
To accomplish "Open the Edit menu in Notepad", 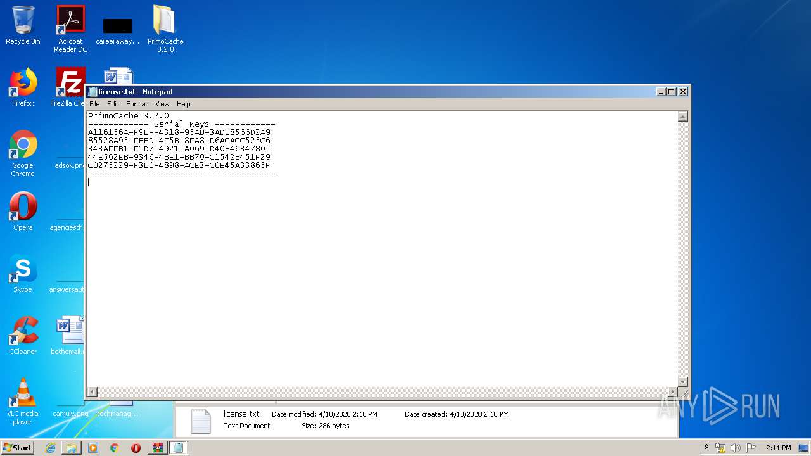I will (x=113, y=104).
